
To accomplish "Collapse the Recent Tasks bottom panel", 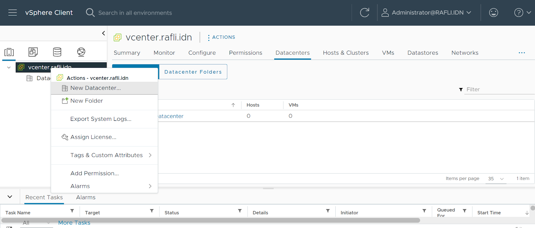I will tap(10, 197).
